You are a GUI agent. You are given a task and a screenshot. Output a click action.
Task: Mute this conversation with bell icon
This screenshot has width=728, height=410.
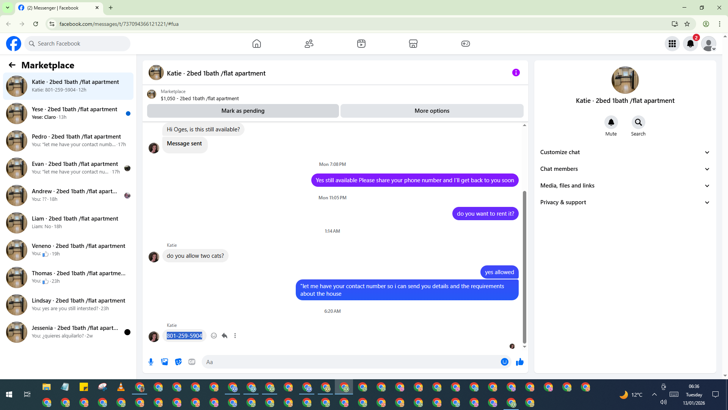click(x=611, y=122)
